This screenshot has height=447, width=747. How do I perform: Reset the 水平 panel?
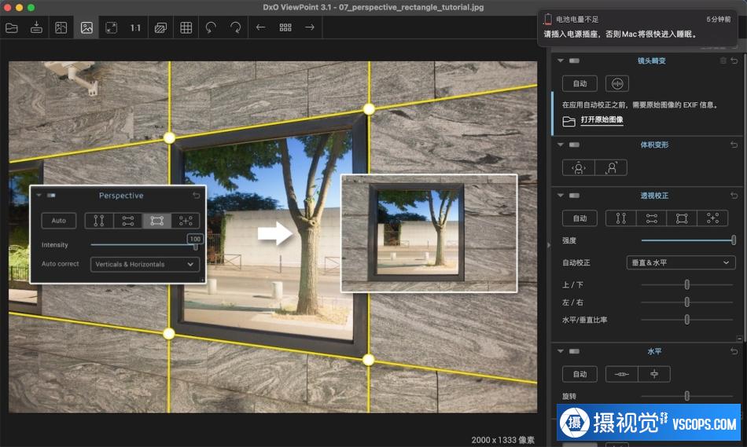pyautogui.click(x=734, y=351)
